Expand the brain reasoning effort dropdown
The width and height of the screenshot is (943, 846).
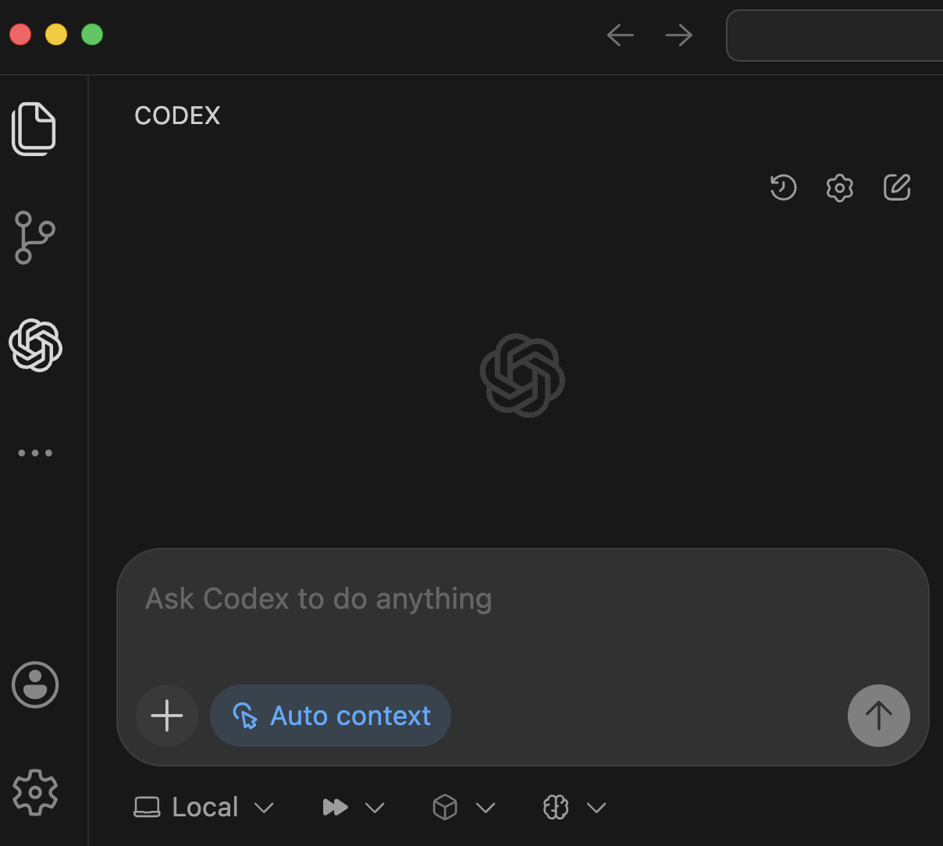pyautogui.click(x=575, y=807)
